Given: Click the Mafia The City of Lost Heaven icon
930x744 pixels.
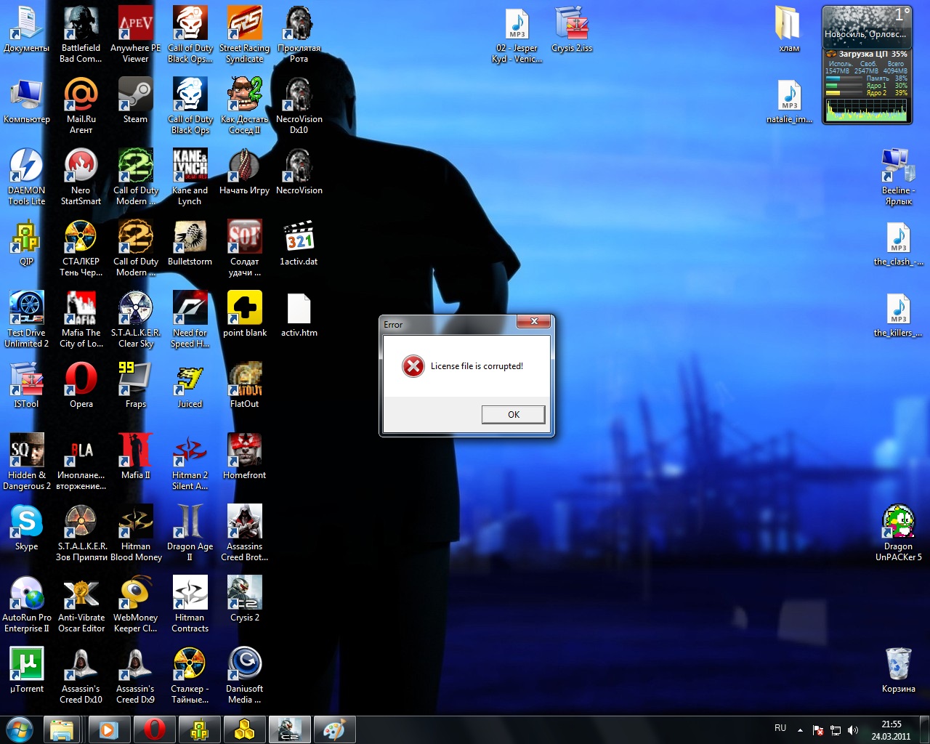Looking at the screenshot, I should 81,319.
